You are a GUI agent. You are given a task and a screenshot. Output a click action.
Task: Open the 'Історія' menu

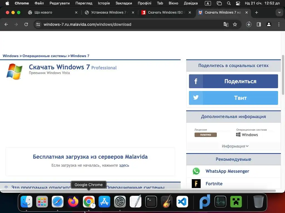104,3
